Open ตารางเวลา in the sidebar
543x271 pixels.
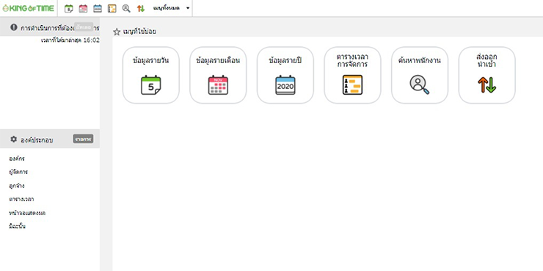coord(21,199)
